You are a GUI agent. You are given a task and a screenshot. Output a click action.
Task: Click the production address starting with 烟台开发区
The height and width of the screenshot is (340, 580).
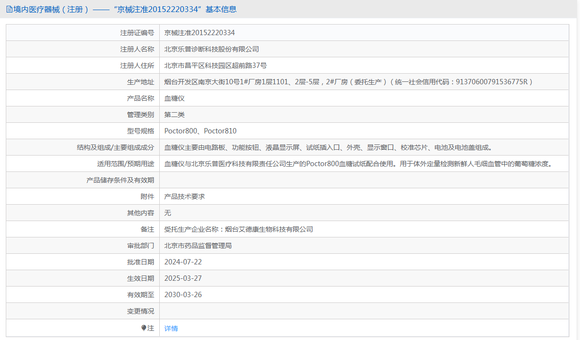348,82
